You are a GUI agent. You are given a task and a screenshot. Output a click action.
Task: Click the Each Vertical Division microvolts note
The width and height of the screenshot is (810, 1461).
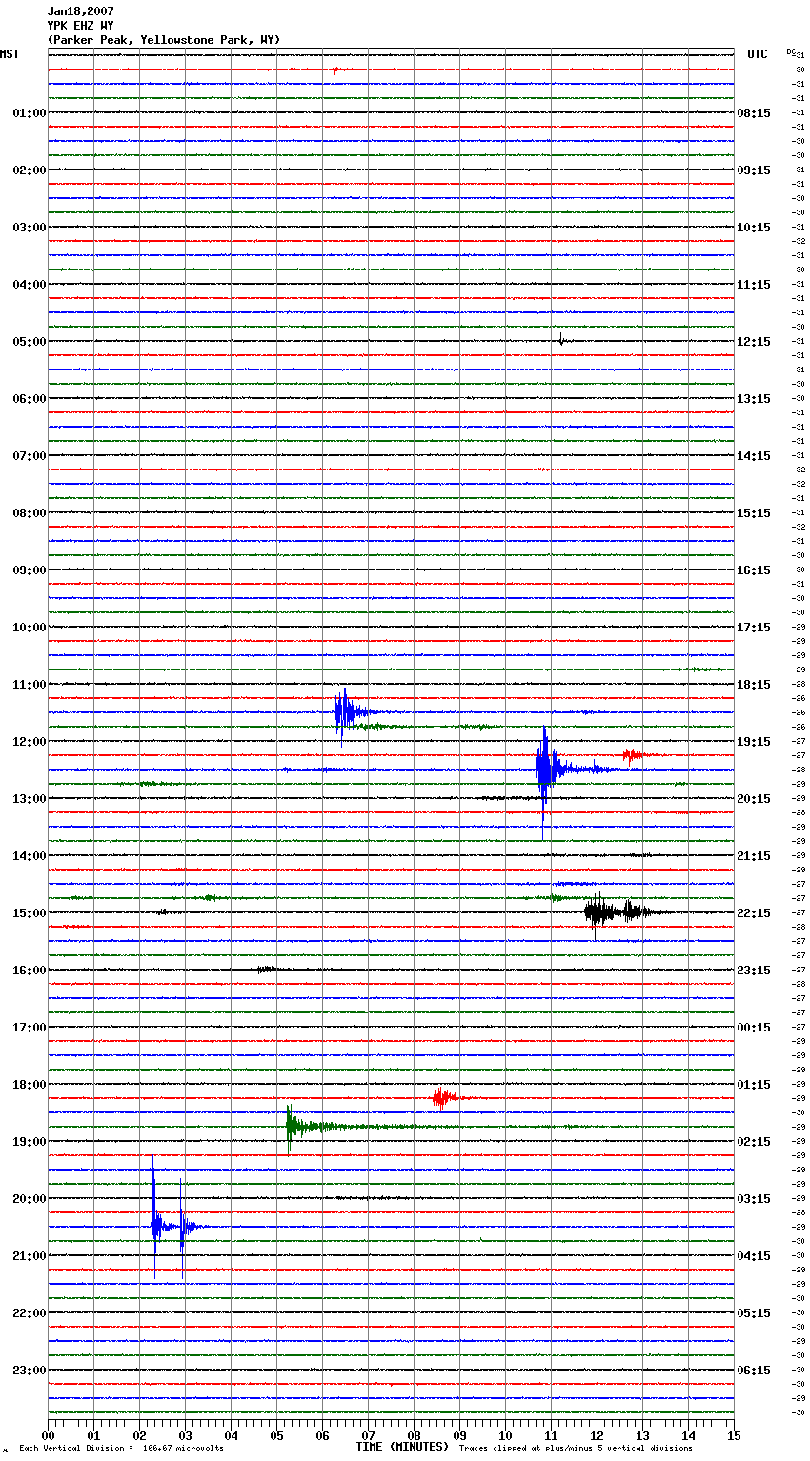[121, 1449]
